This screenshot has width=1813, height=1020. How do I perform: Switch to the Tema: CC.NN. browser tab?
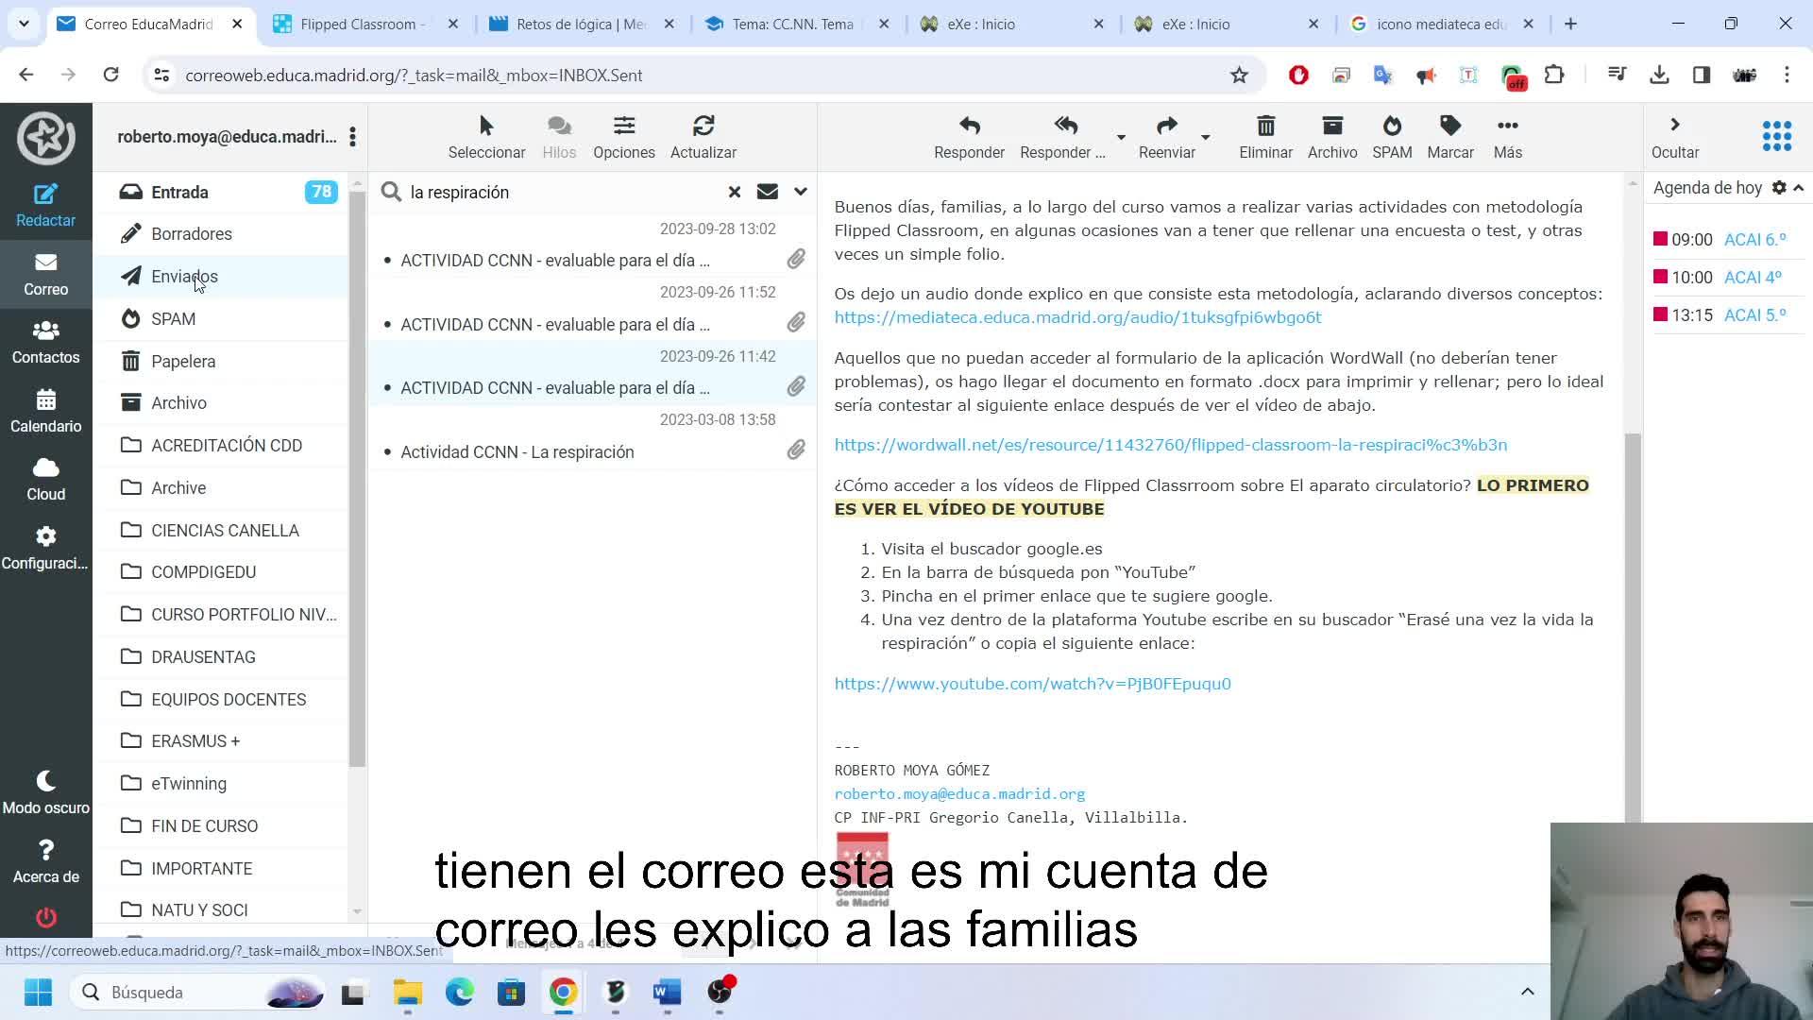click(796, 24)
